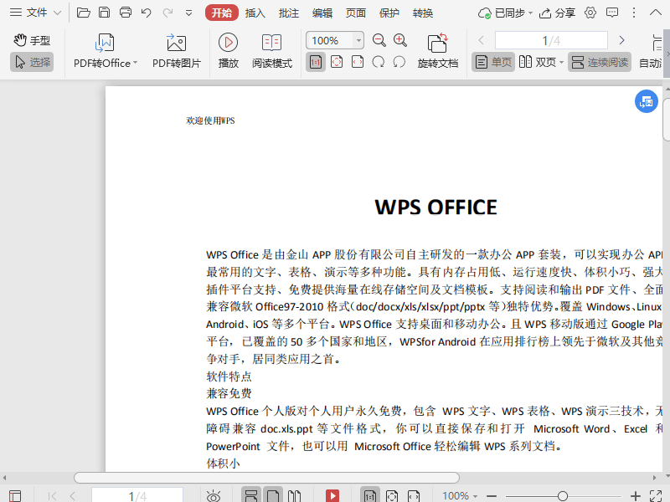This screenshot has height=502, width=670.
Task: Click the zoom out magnifier icon
Action: [x=379, y=40]
